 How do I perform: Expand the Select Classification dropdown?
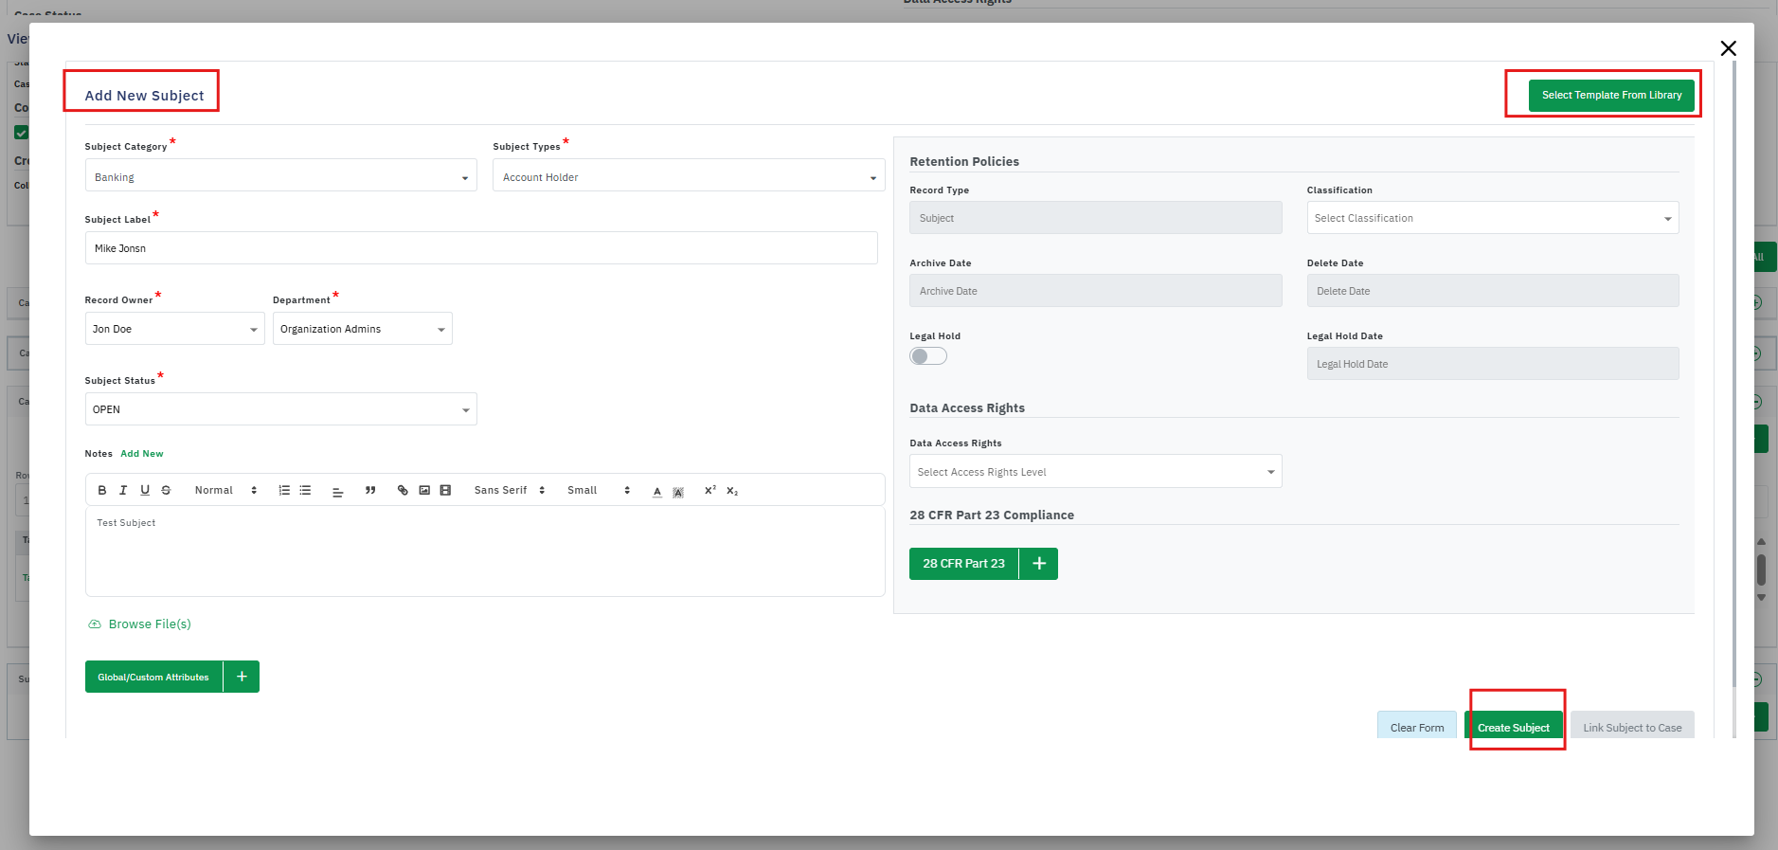pyautogui.click(x=1492, y=218)
